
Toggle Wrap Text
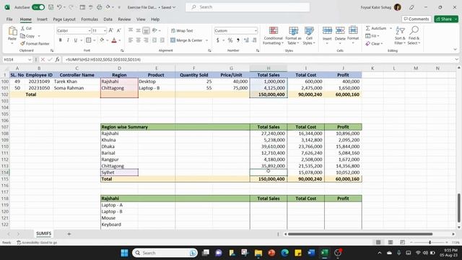182,30
